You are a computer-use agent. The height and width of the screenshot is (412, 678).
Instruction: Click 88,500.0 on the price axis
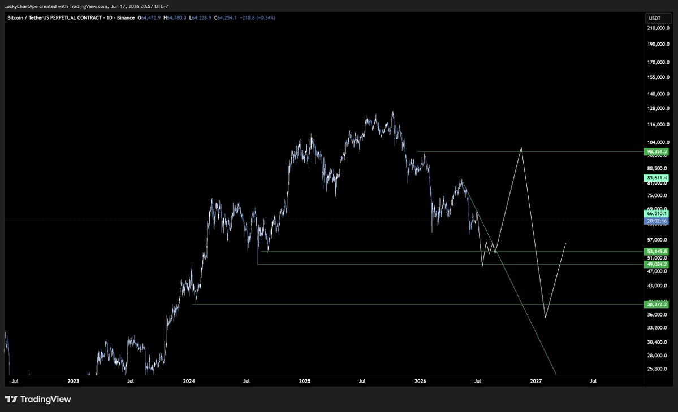pyautogui.click(x=657, y=168)
